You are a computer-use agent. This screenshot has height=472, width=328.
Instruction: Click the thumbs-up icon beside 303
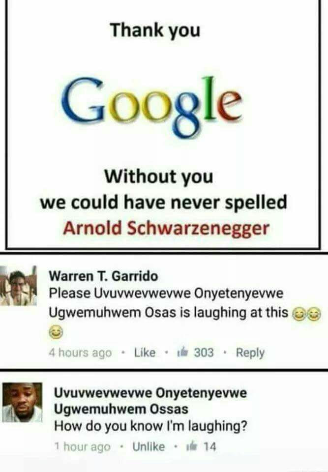click(x=183, y=352)
